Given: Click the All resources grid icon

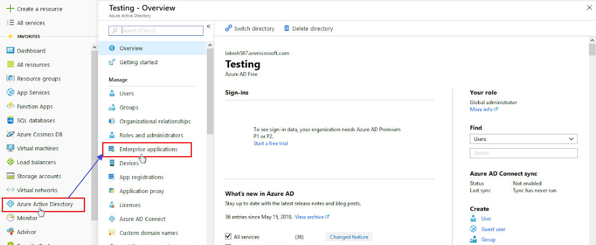Looking at the screenshot, I should click(x=10, y=65).
